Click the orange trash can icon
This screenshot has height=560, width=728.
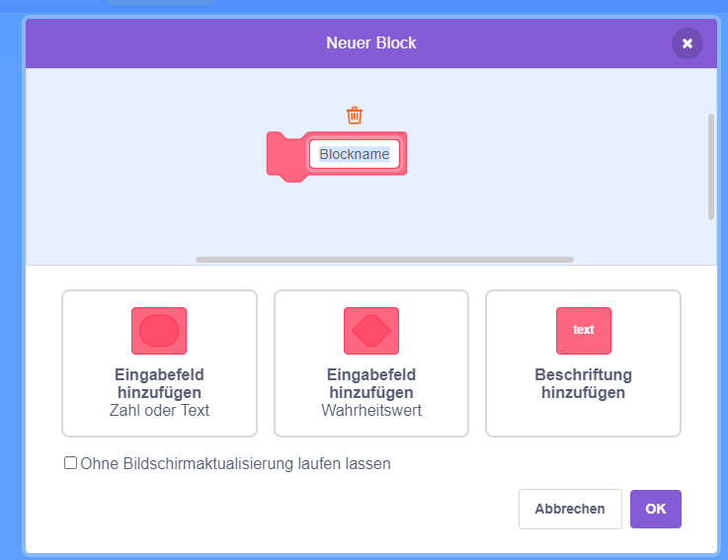coord(355,116)
